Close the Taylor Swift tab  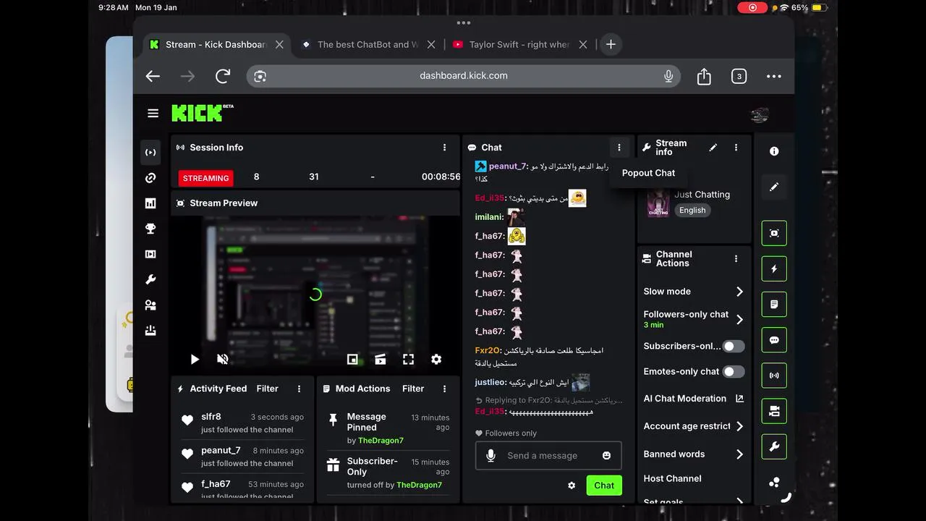pos(583,44)
